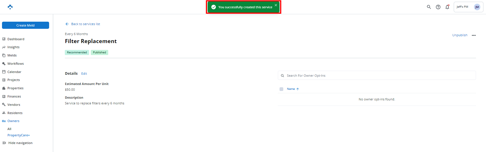Go to Dashboard in sidebar
Image resolution: width=486 pixels, height=152 pixels.
pos(16,39)
